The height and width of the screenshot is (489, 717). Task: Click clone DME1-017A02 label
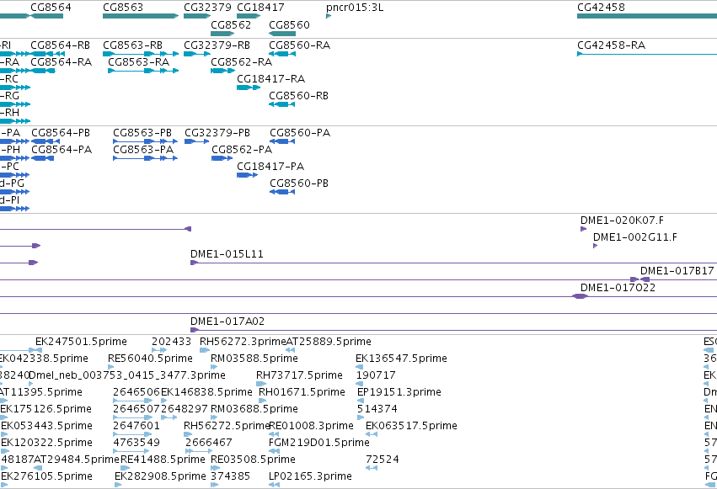[227, 322]
